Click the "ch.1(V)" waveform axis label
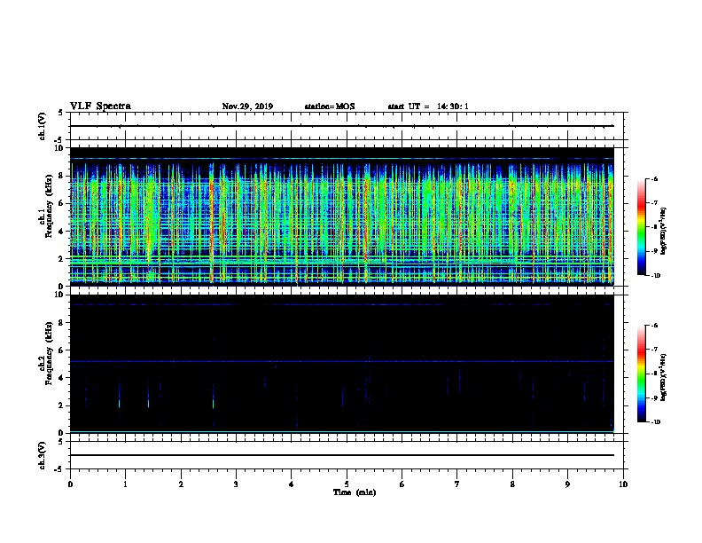Screen dimensions: 702x543 (42, 126)
